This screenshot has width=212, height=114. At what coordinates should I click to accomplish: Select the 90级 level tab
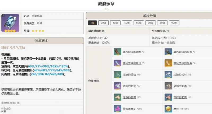pyautogui.click(x=174, y=23)
